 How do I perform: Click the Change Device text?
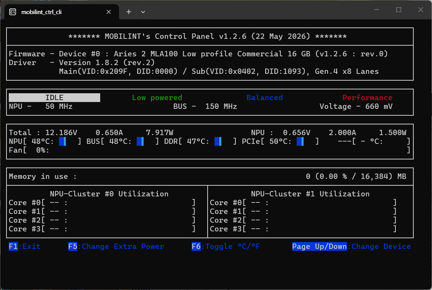[x=381, y=246]
